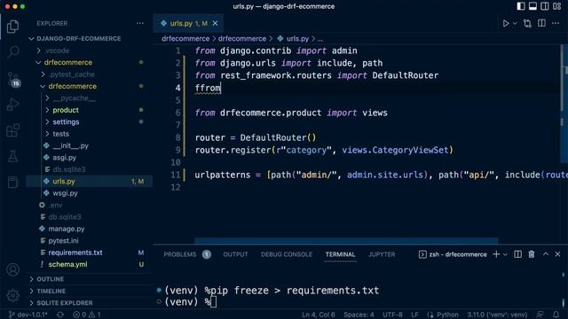The image size is (568, 319).
Task: Close the bottom panel
Action: coord(558,254)
